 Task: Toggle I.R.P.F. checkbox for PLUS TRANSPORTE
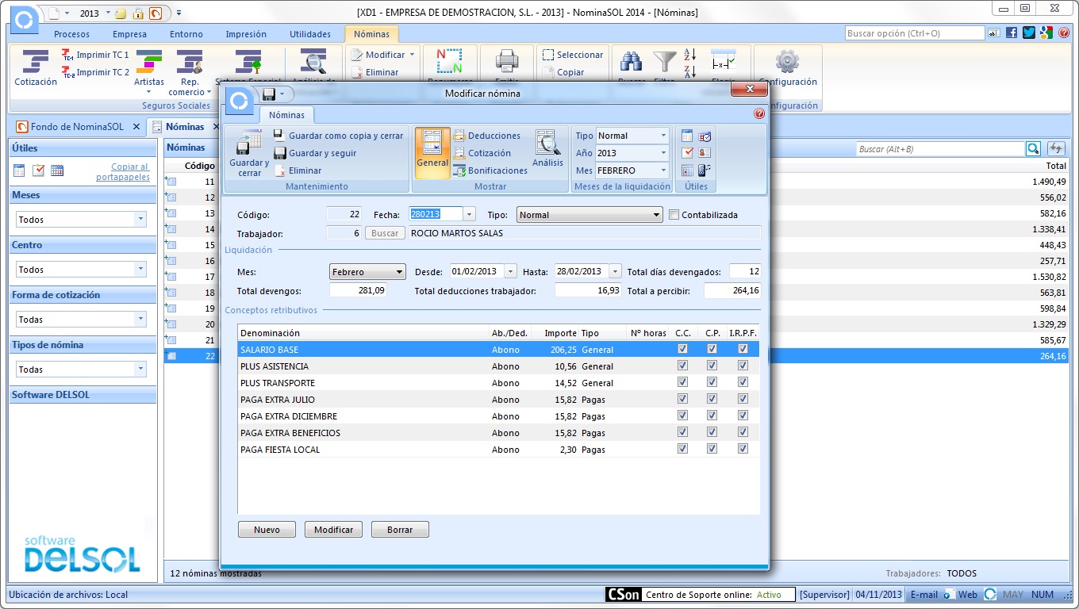point(743,382)
